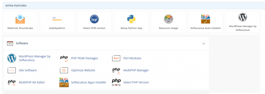Click the phpMyAdmin logo icon
This screenshot has height=94, width=265.
(57, 19)
